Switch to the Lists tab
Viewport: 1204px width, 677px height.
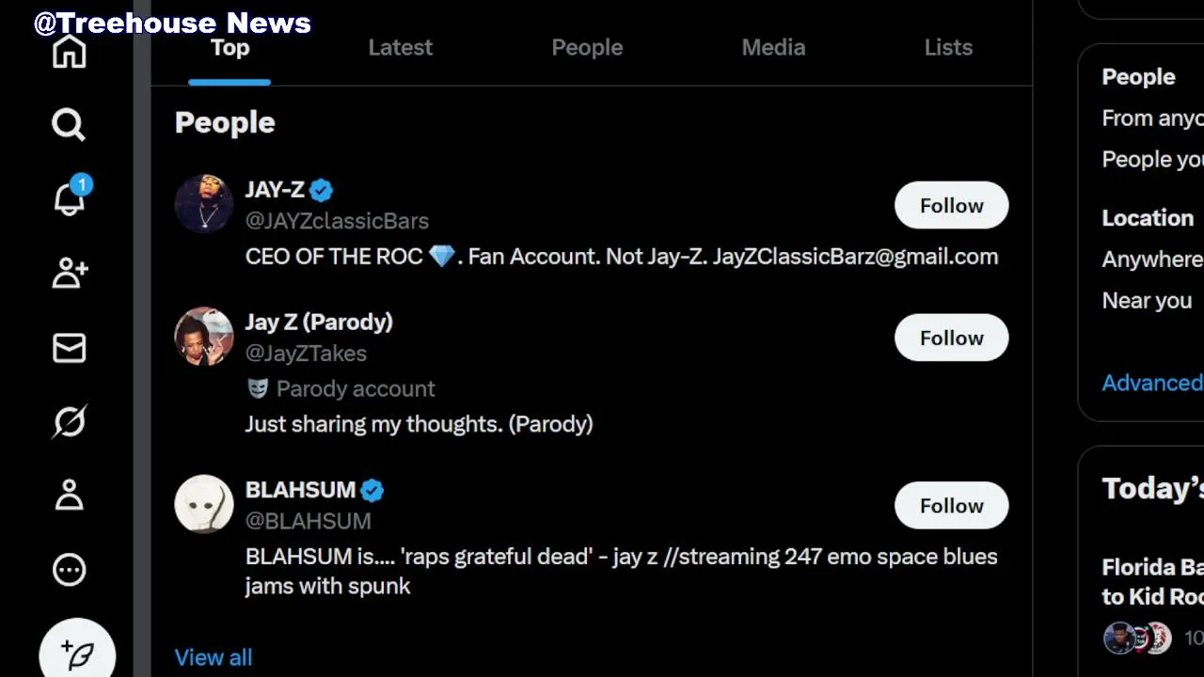(948, 48)
